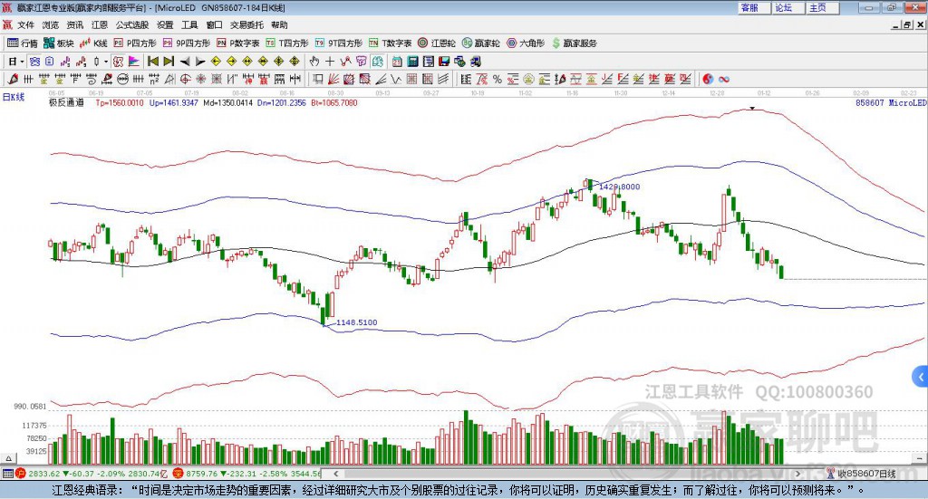
Task: Click the 主页 homepage button
Action: pyautogui.click(x=822, y=7)
